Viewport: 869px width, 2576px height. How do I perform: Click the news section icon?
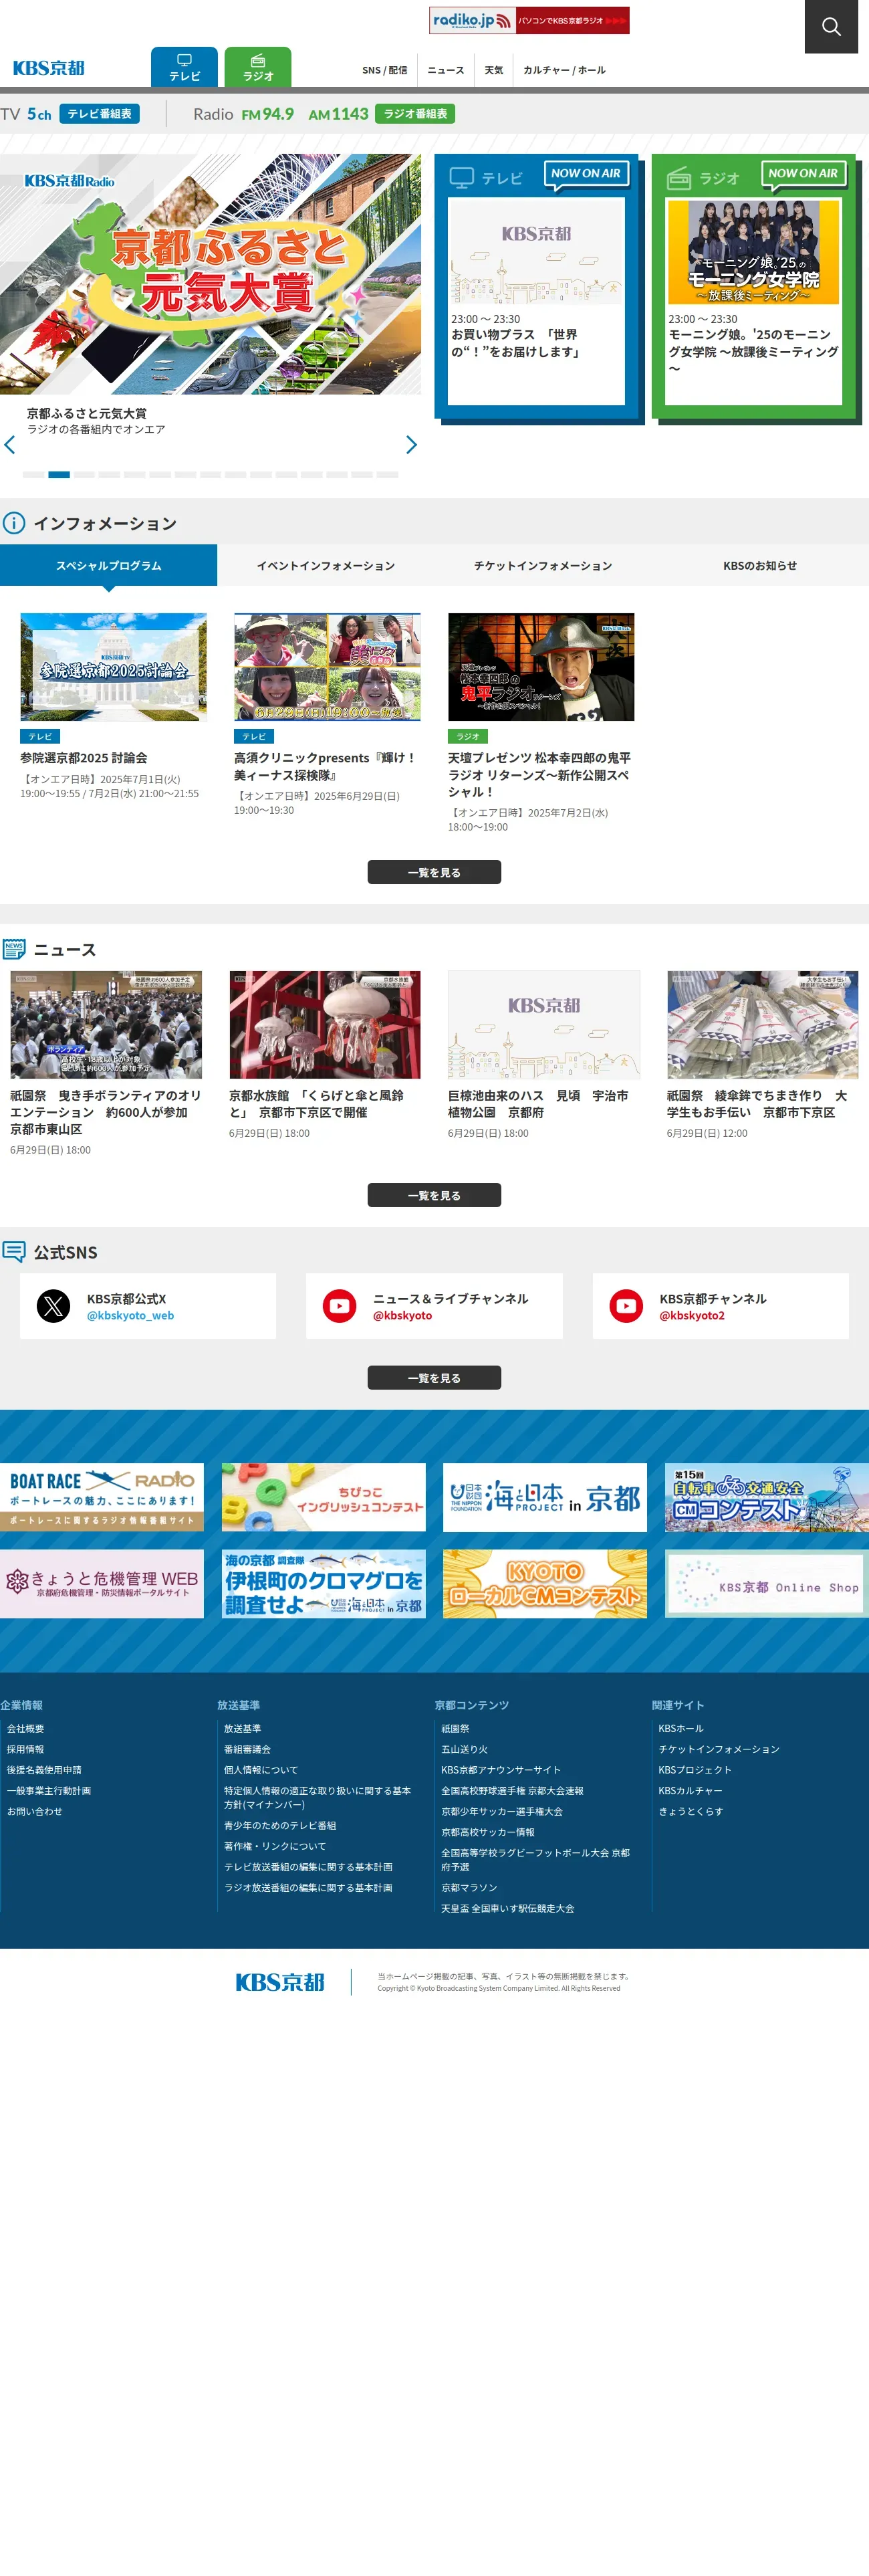[14, 949]
